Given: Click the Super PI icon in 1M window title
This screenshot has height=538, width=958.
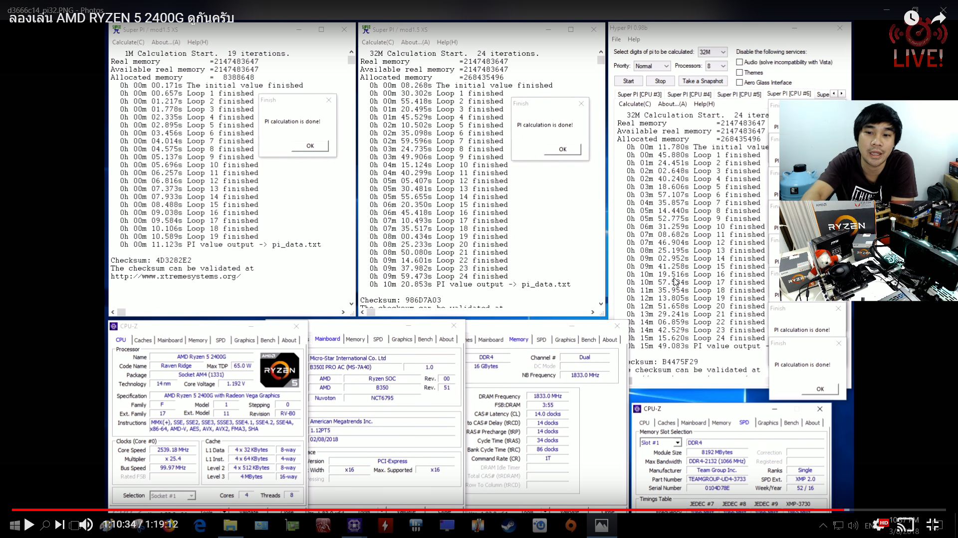Looking at the screenshot, I should tap(116, 29).
